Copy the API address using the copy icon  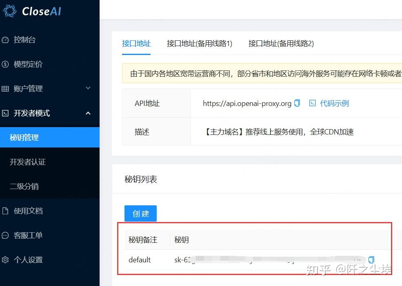coord(297,103)
